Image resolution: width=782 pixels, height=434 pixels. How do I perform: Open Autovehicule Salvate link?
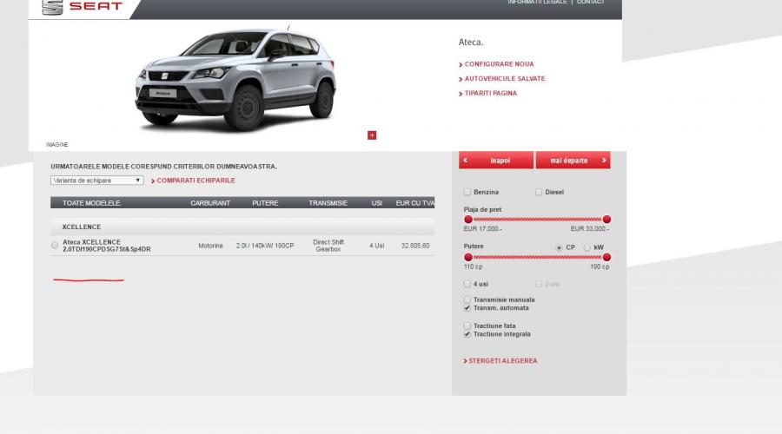(x=505, y=79)
